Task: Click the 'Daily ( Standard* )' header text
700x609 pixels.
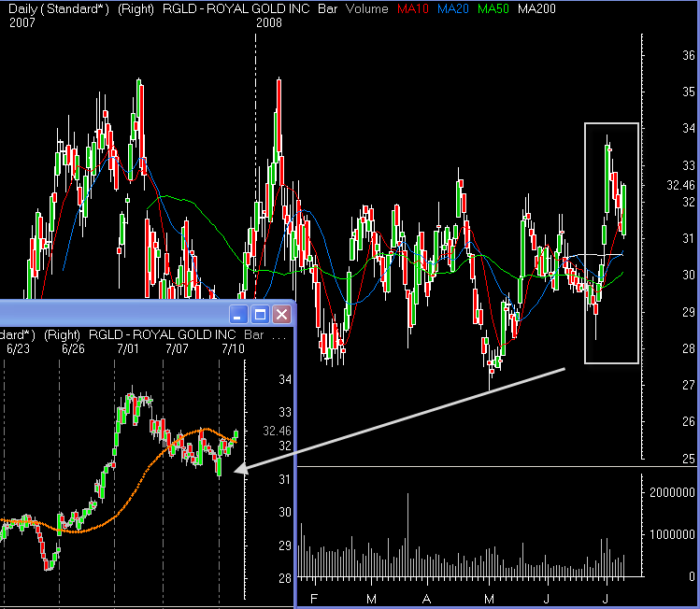Action: [59, 8]
